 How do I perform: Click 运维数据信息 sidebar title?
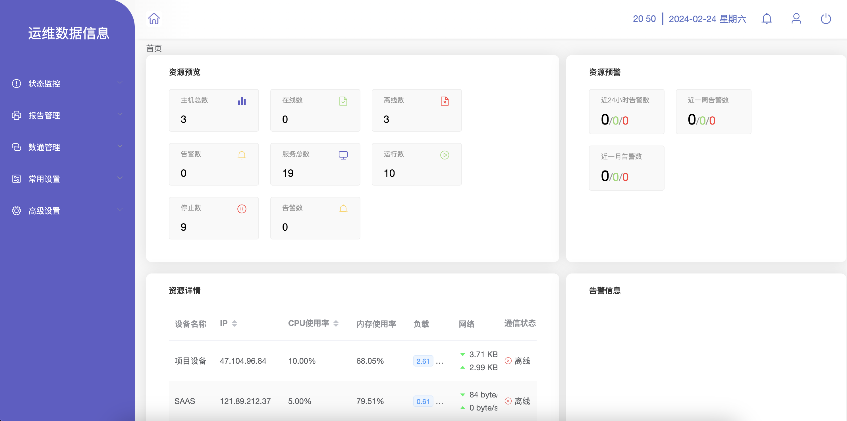point(68,33)
